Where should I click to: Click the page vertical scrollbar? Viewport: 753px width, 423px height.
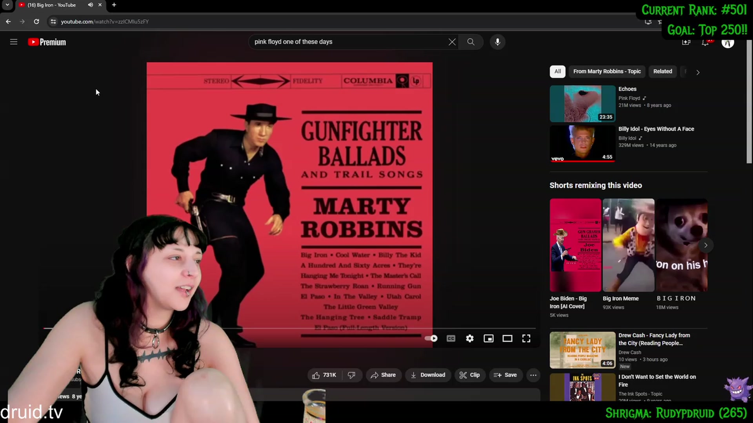point(749,102)
